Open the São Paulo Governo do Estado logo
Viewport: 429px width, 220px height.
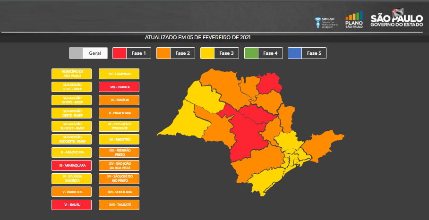tap(396, 21)
